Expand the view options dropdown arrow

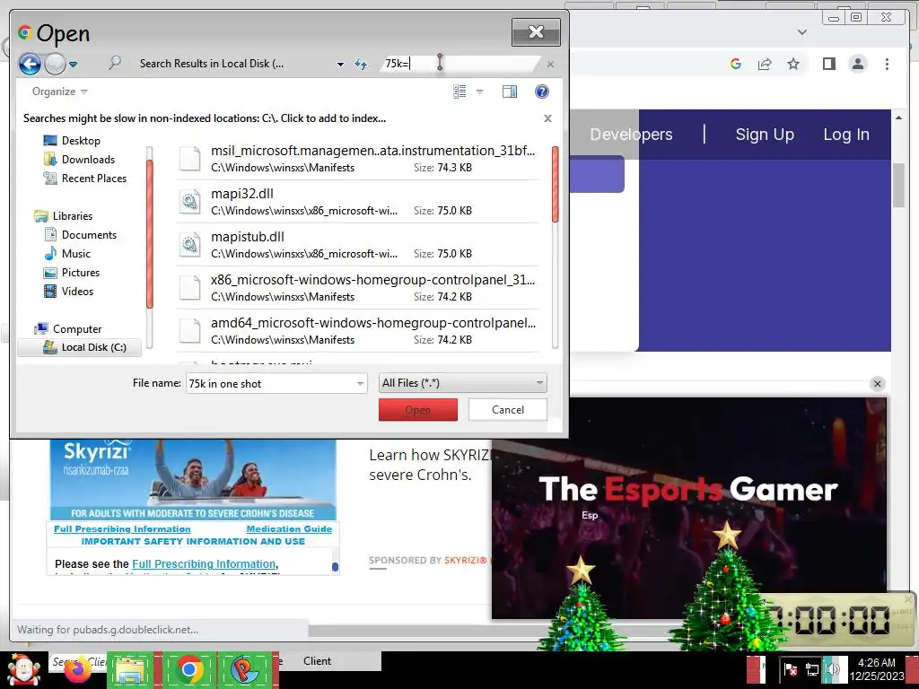[479, 92]
